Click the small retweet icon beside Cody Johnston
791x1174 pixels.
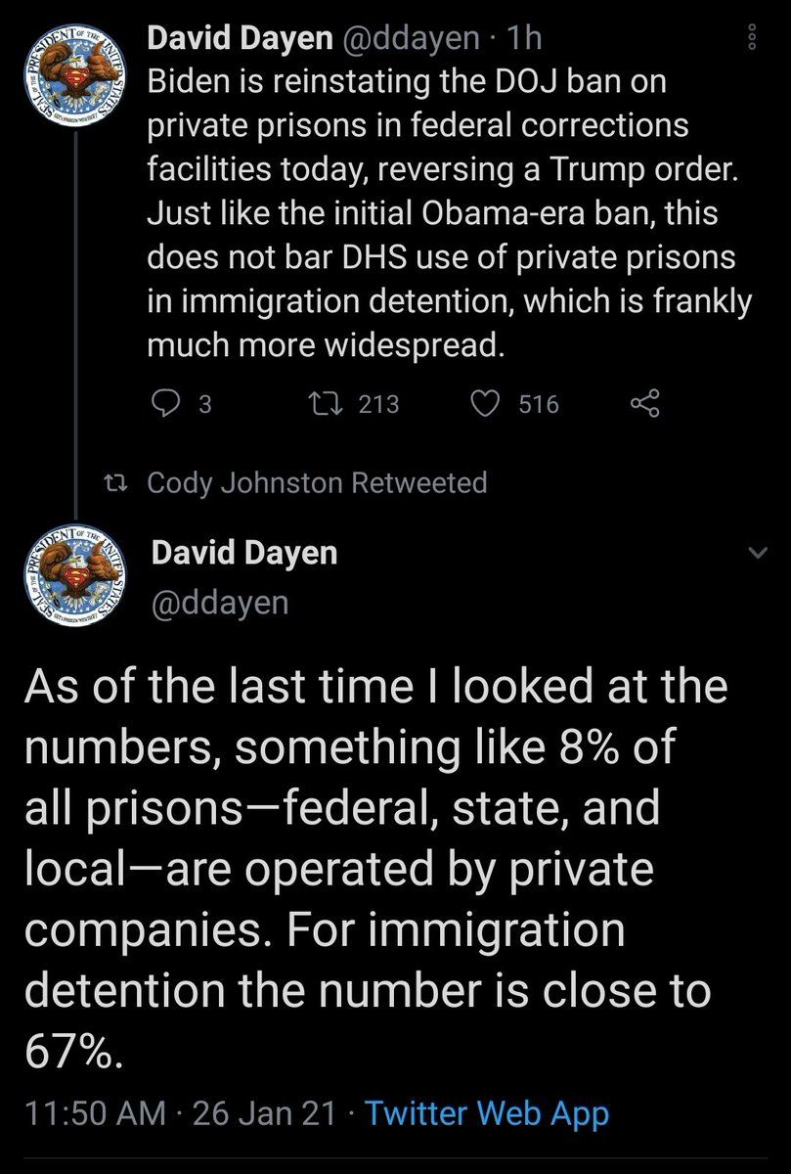click(118, 482)
